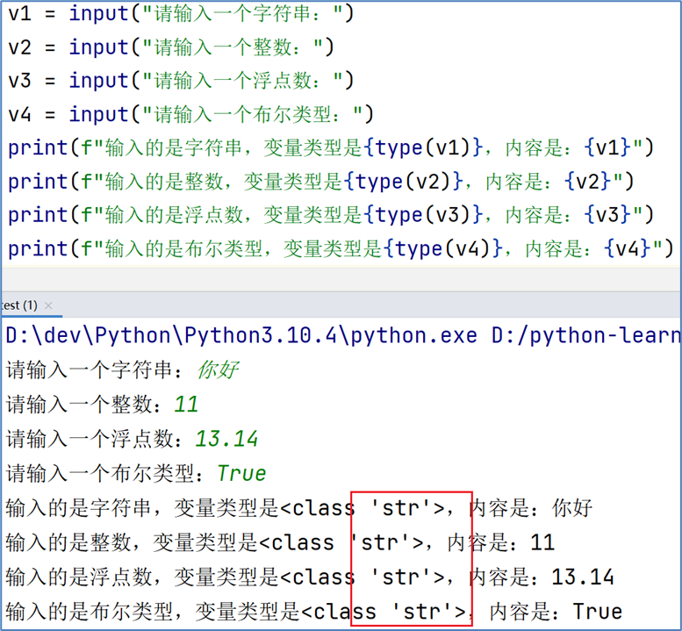Close the test (1) run tab
This screenshot has width=682, height=631.
click(x=48, y=305)
